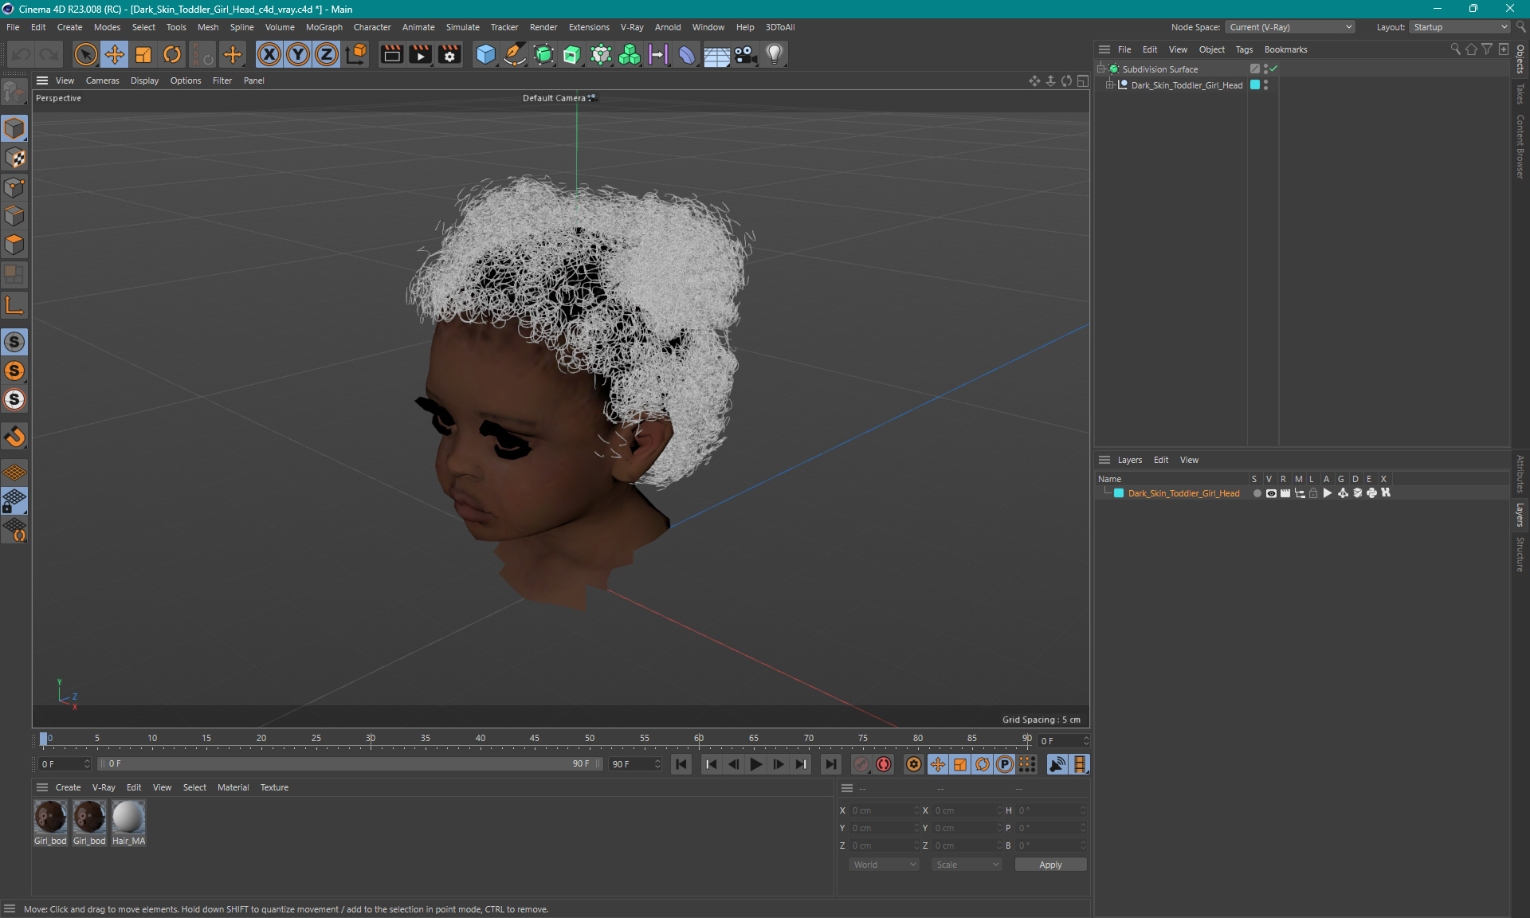Click the Record Active Objects button
The width and height of the screenshot is (1530, 918).
[861, 764]
